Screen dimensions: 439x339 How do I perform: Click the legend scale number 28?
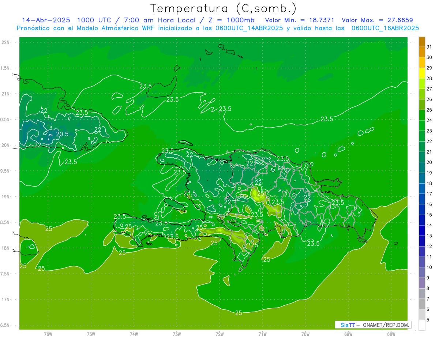429,78
